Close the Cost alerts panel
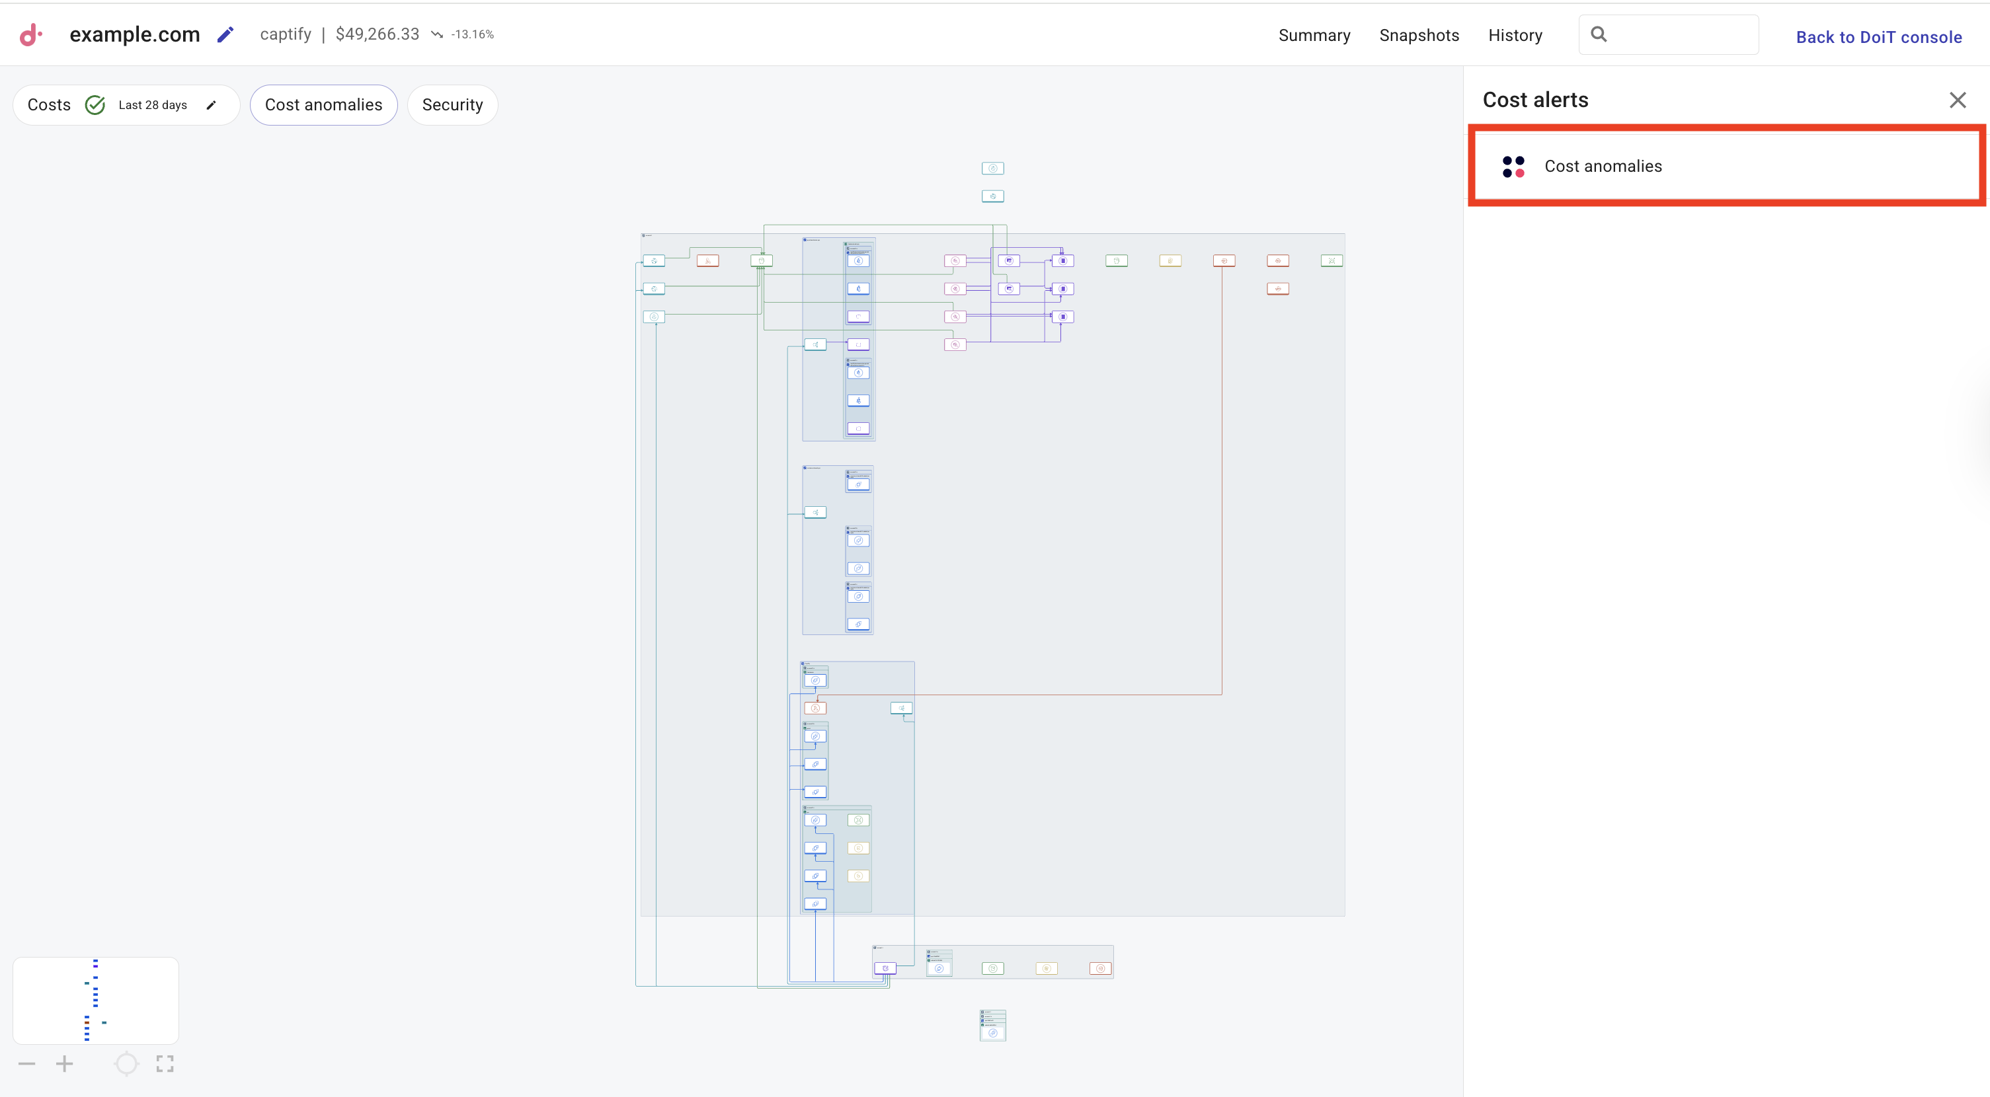 [1957, 100]
